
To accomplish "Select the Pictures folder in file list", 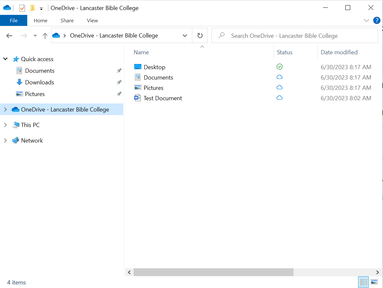I will click(x=153, y=88).
